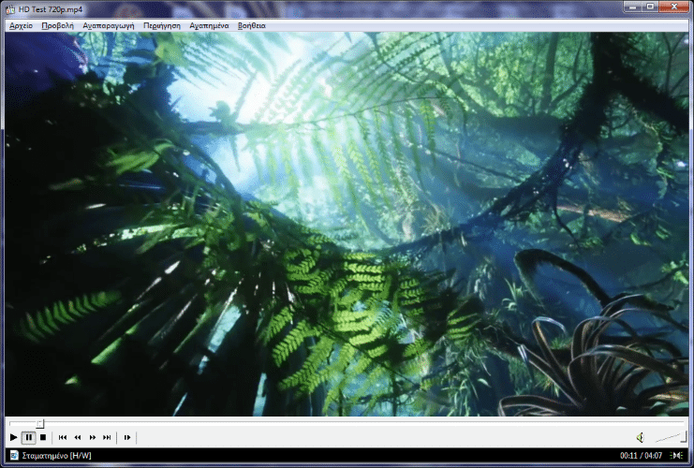Click the Σταματημένο [H/W] status text
694x468 pixels.
click(56, 456)
